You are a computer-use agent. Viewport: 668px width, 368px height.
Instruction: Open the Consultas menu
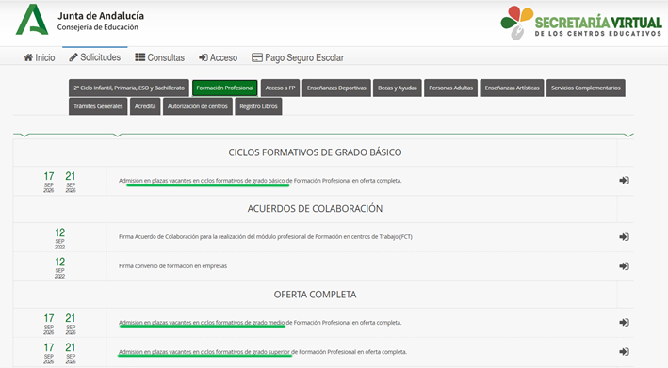pyautogui.click(x=160, y=57)
